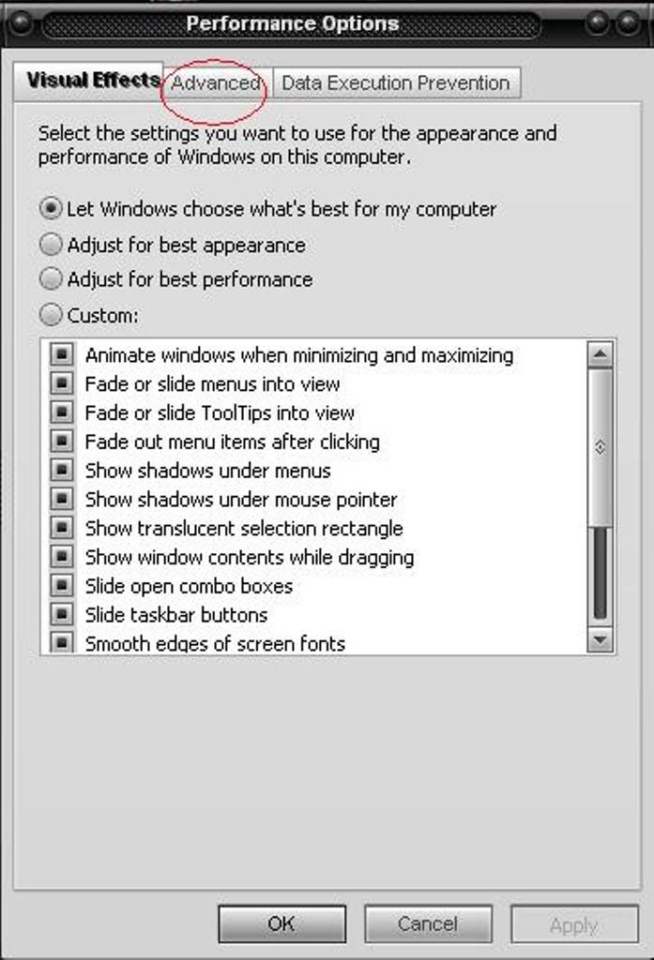
Task: Toggle Fade or slide menus into view
Action: (x=62, y=384)
